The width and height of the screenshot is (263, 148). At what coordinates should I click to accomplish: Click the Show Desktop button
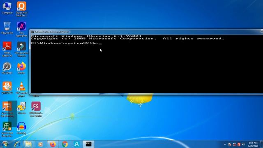(262, 144)
